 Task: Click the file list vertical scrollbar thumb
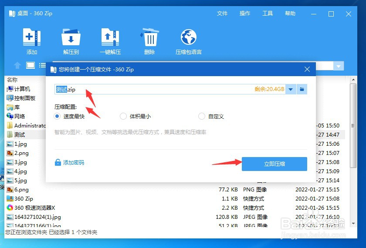[353, 126]
